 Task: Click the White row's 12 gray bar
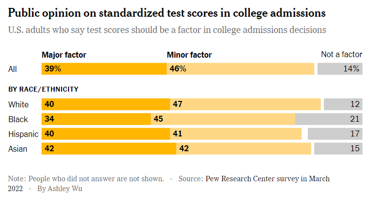click(343, 104)
